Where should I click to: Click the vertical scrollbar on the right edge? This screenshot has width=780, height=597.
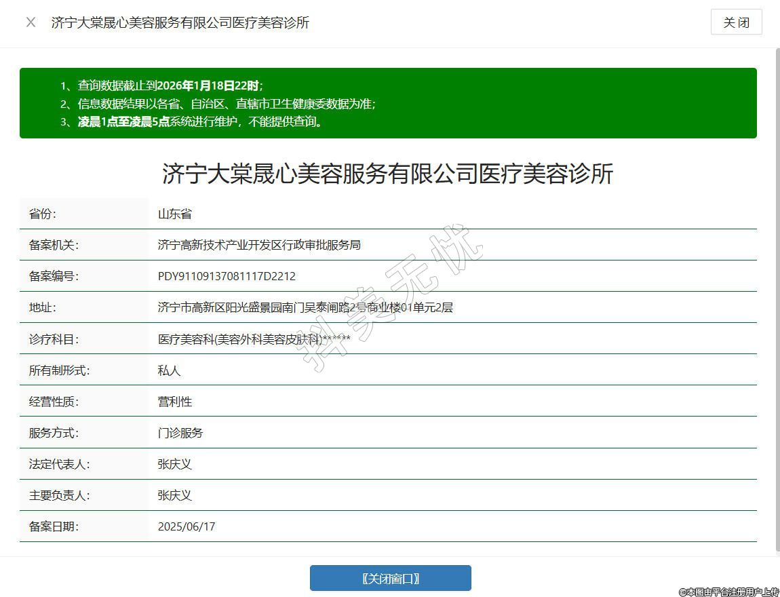coord(777,298)
